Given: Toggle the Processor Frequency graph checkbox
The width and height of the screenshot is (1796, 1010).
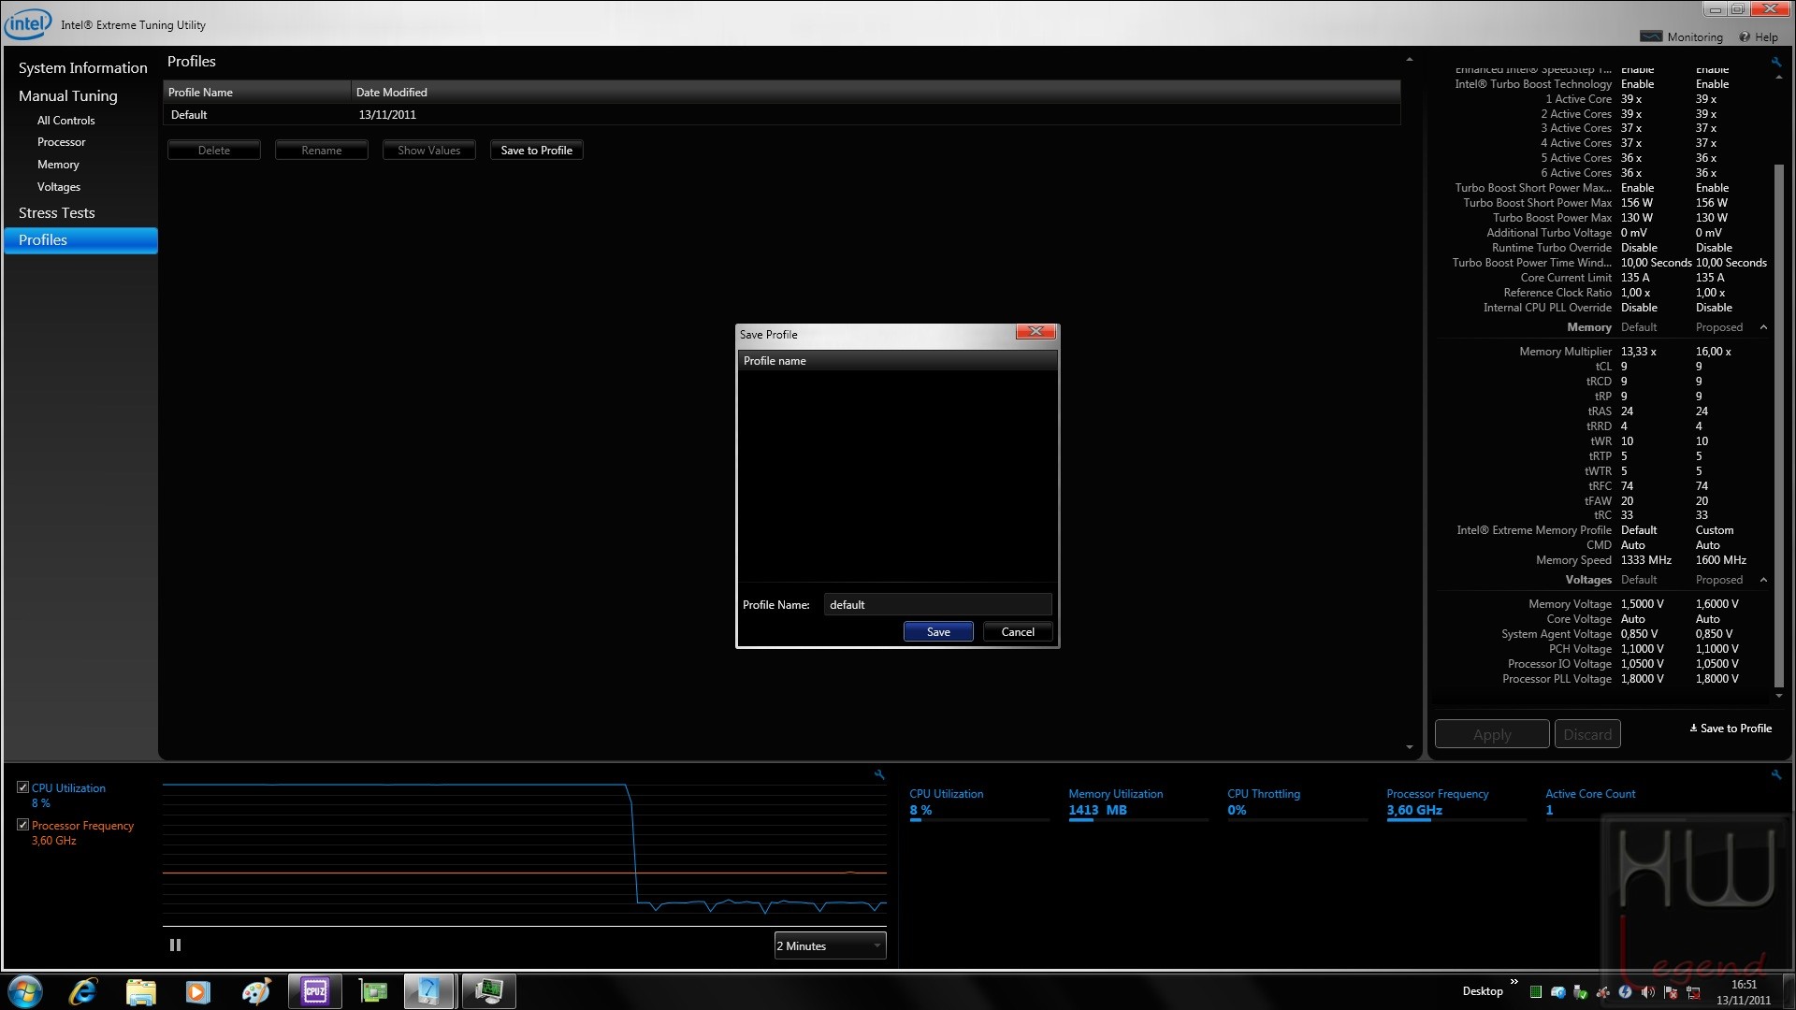Looking at the screenshot, I should (22, 825).
